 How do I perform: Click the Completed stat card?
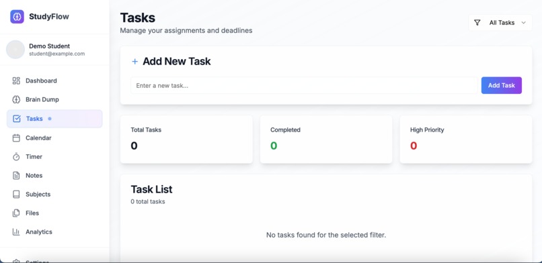point(326,140)
